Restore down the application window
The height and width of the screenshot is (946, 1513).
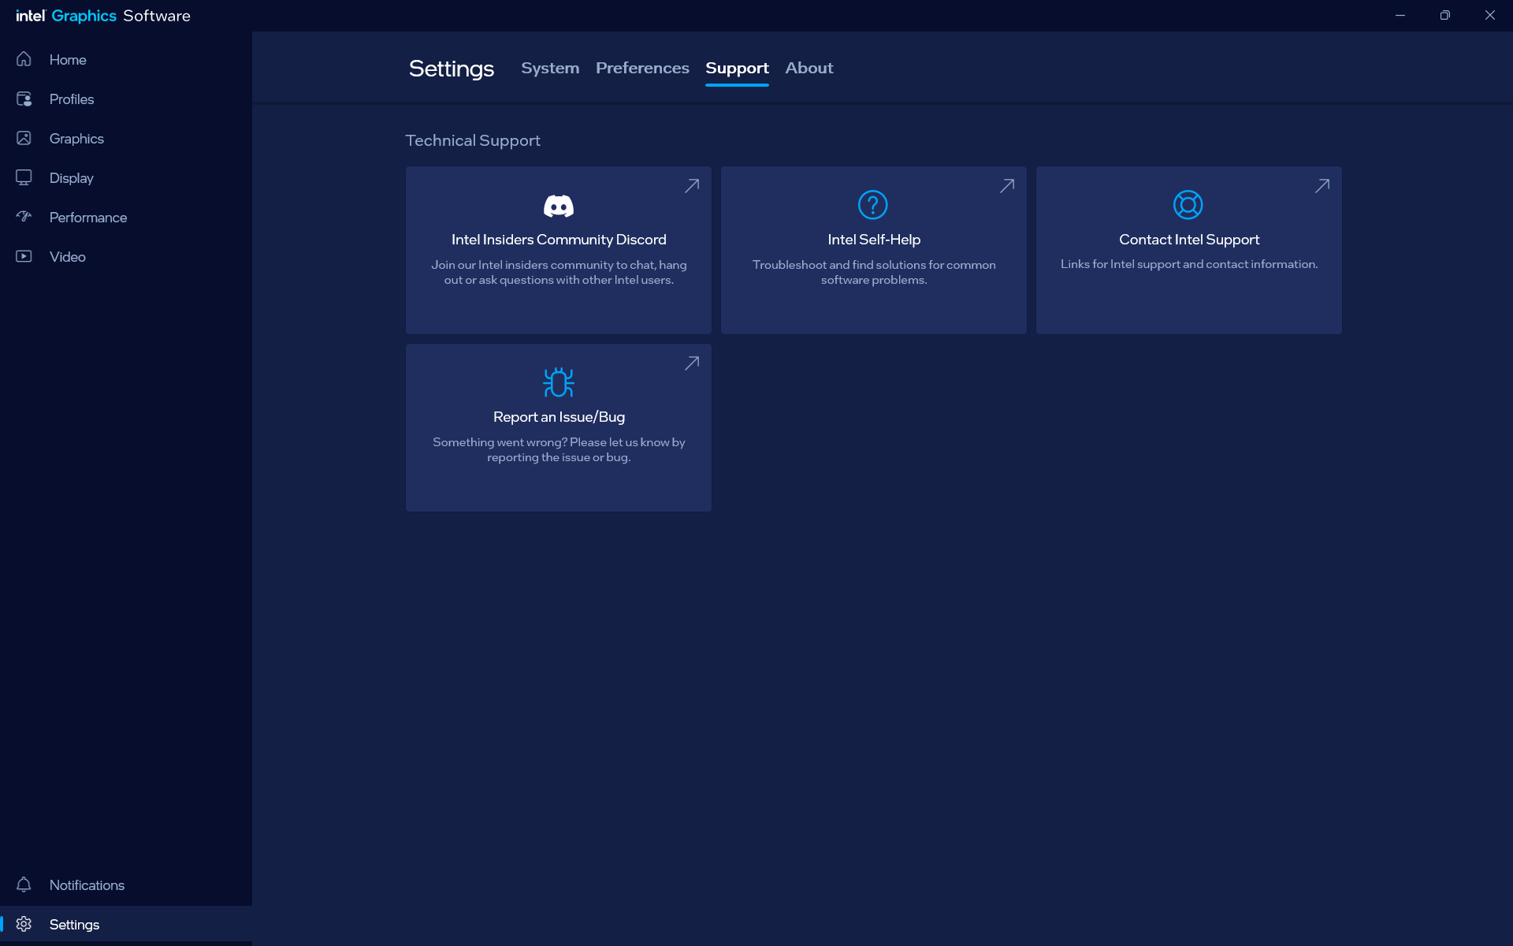point(1445,16)
